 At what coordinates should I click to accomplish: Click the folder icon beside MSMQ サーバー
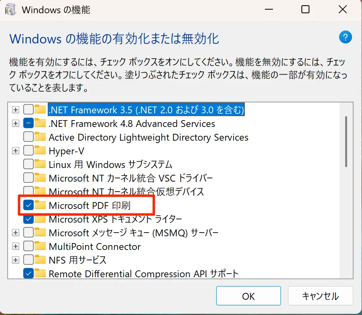40,232
